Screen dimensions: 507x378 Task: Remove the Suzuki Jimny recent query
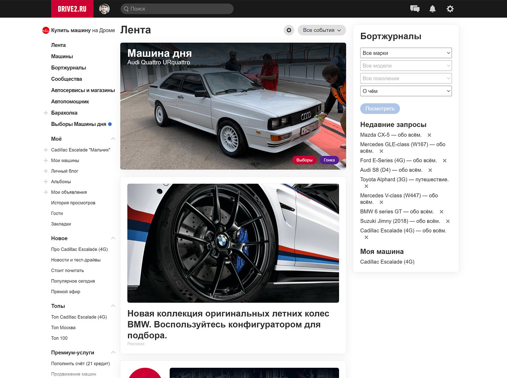(x=448, y=221)
